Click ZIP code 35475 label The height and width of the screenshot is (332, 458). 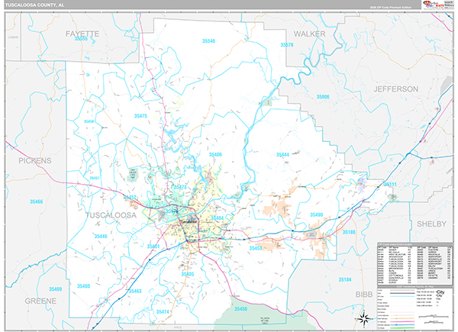pos(140,116)
